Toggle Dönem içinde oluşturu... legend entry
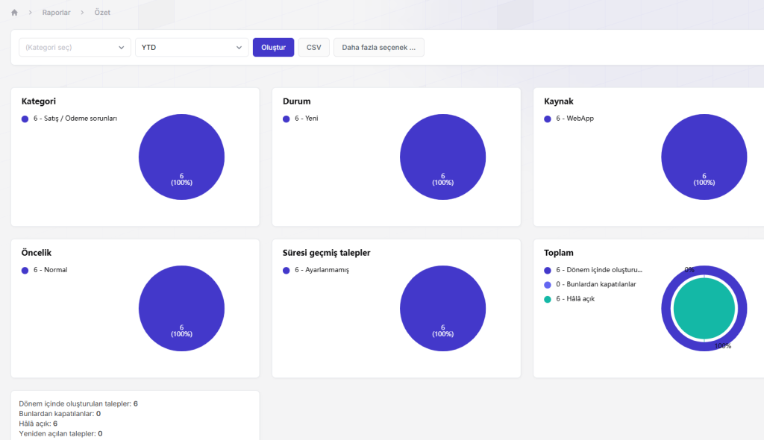Viewport: 764px width, 440px height. pos(593,270)
